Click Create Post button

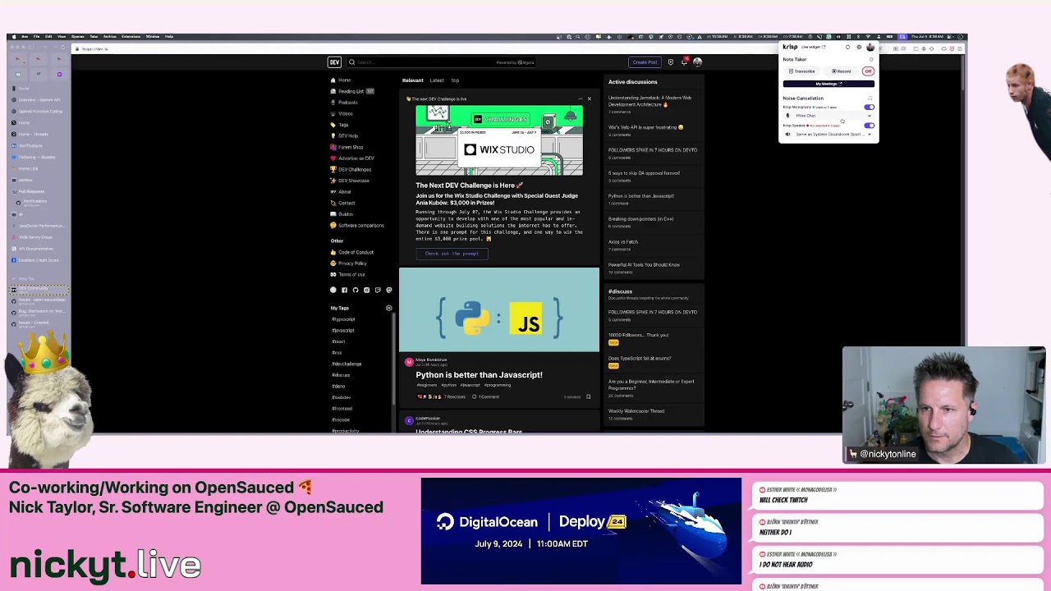645,62
